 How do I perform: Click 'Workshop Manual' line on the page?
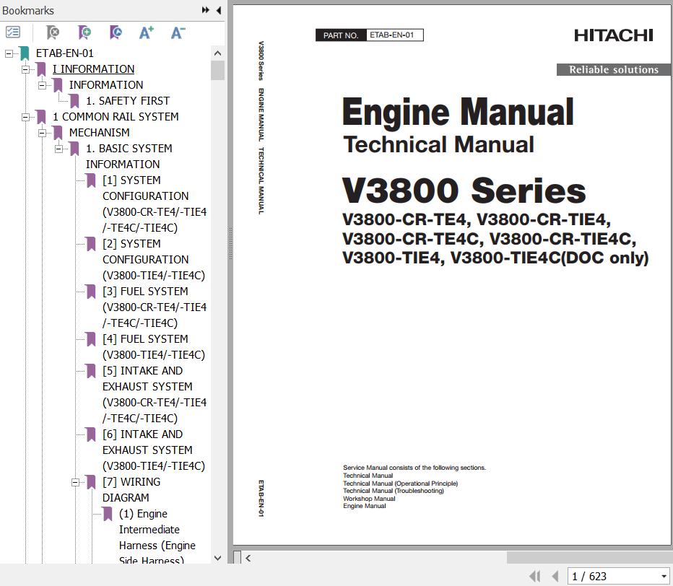pos(369,499)
